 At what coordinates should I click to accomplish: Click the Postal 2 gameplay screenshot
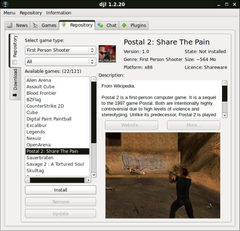click(163, 175)
